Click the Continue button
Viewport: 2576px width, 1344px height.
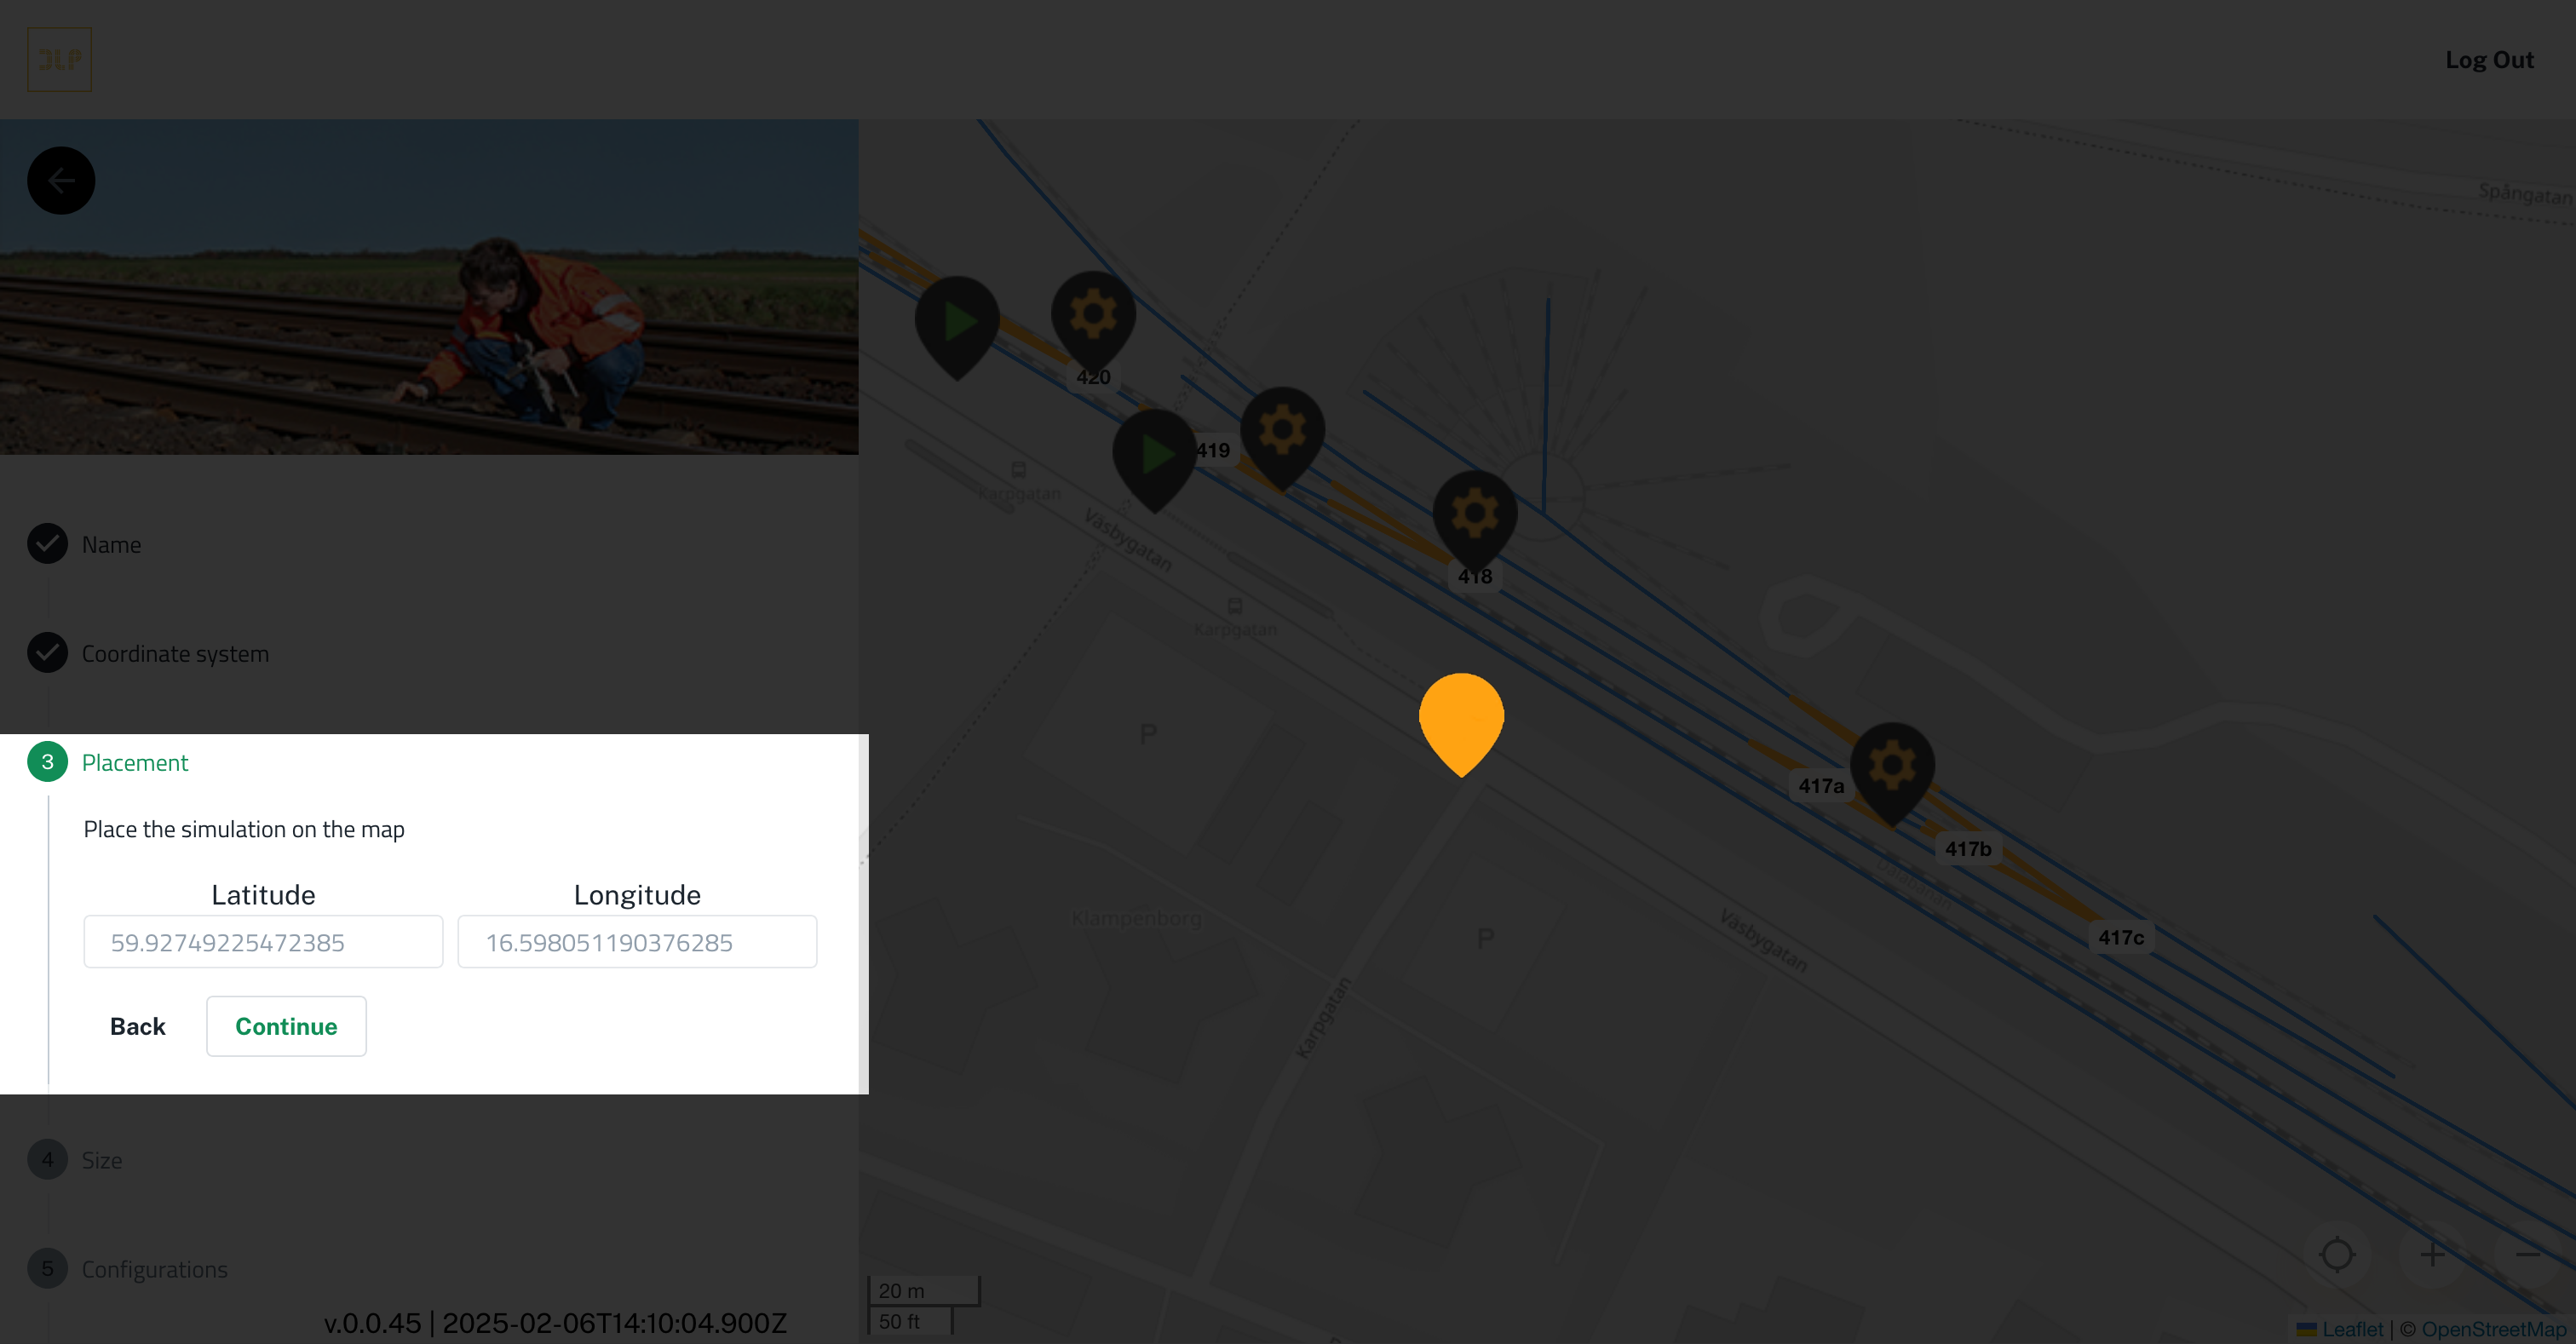[x=286, y=1026]
